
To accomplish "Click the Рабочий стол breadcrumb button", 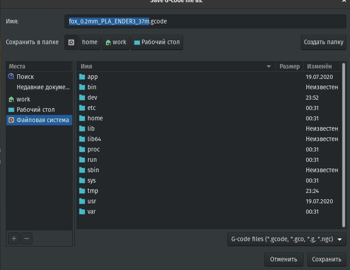I will click(x=157, y=42).
